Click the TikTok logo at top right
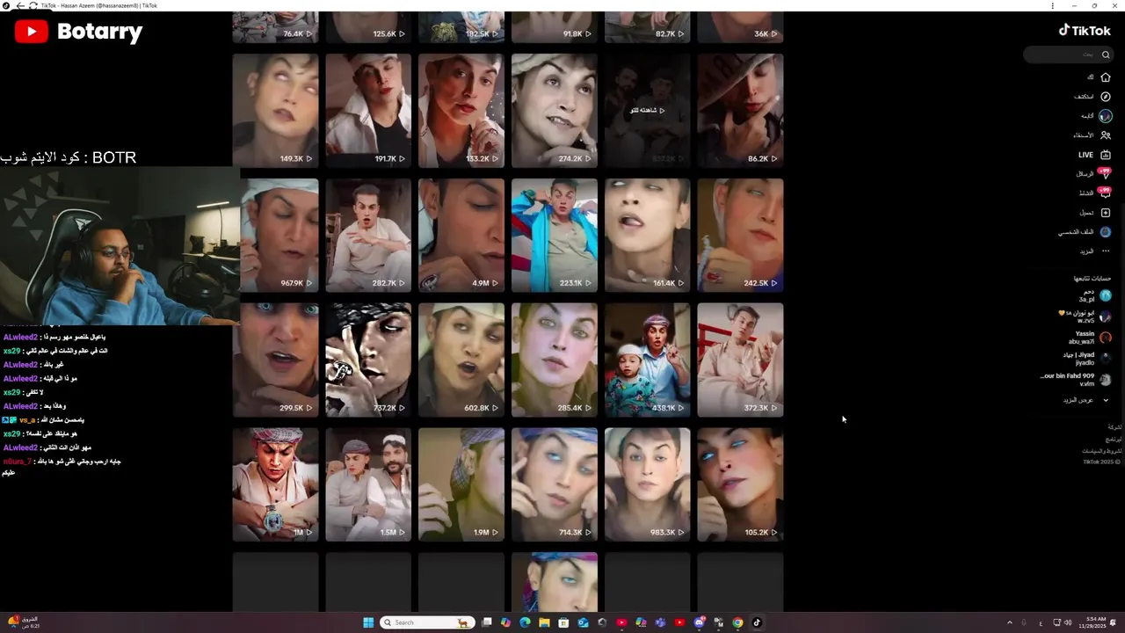This screenshot has height=633, width=1125. pos(1085,30)
